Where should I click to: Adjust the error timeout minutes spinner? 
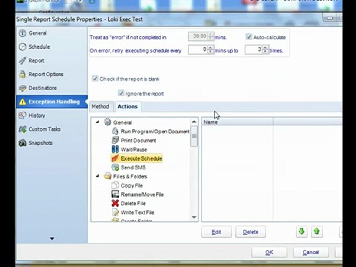pyautogui.click(x=211, y=36)
